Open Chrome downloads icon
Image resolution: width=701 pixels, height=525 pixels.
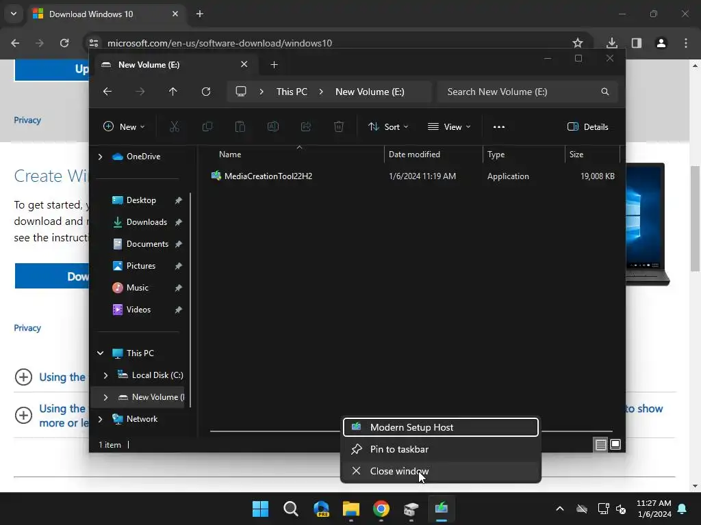[x=612, y=43]
